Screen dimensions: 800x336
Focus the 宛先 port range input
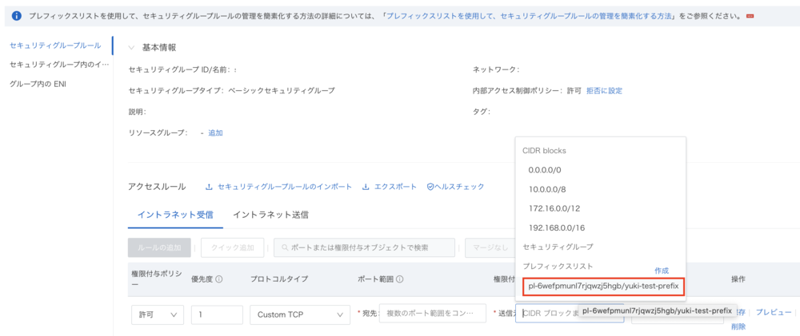pyautogui.click(x=432, y=313)
